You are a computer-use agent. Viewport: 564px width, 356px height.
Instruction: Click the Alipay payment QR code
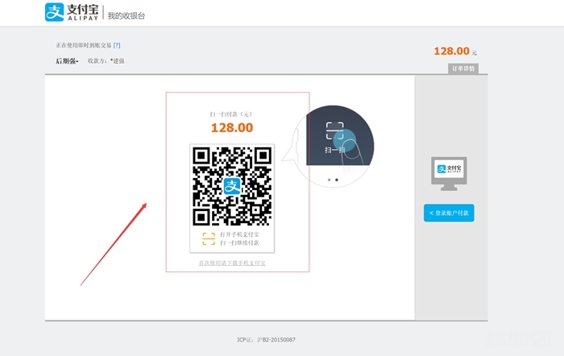click(232, 186)
